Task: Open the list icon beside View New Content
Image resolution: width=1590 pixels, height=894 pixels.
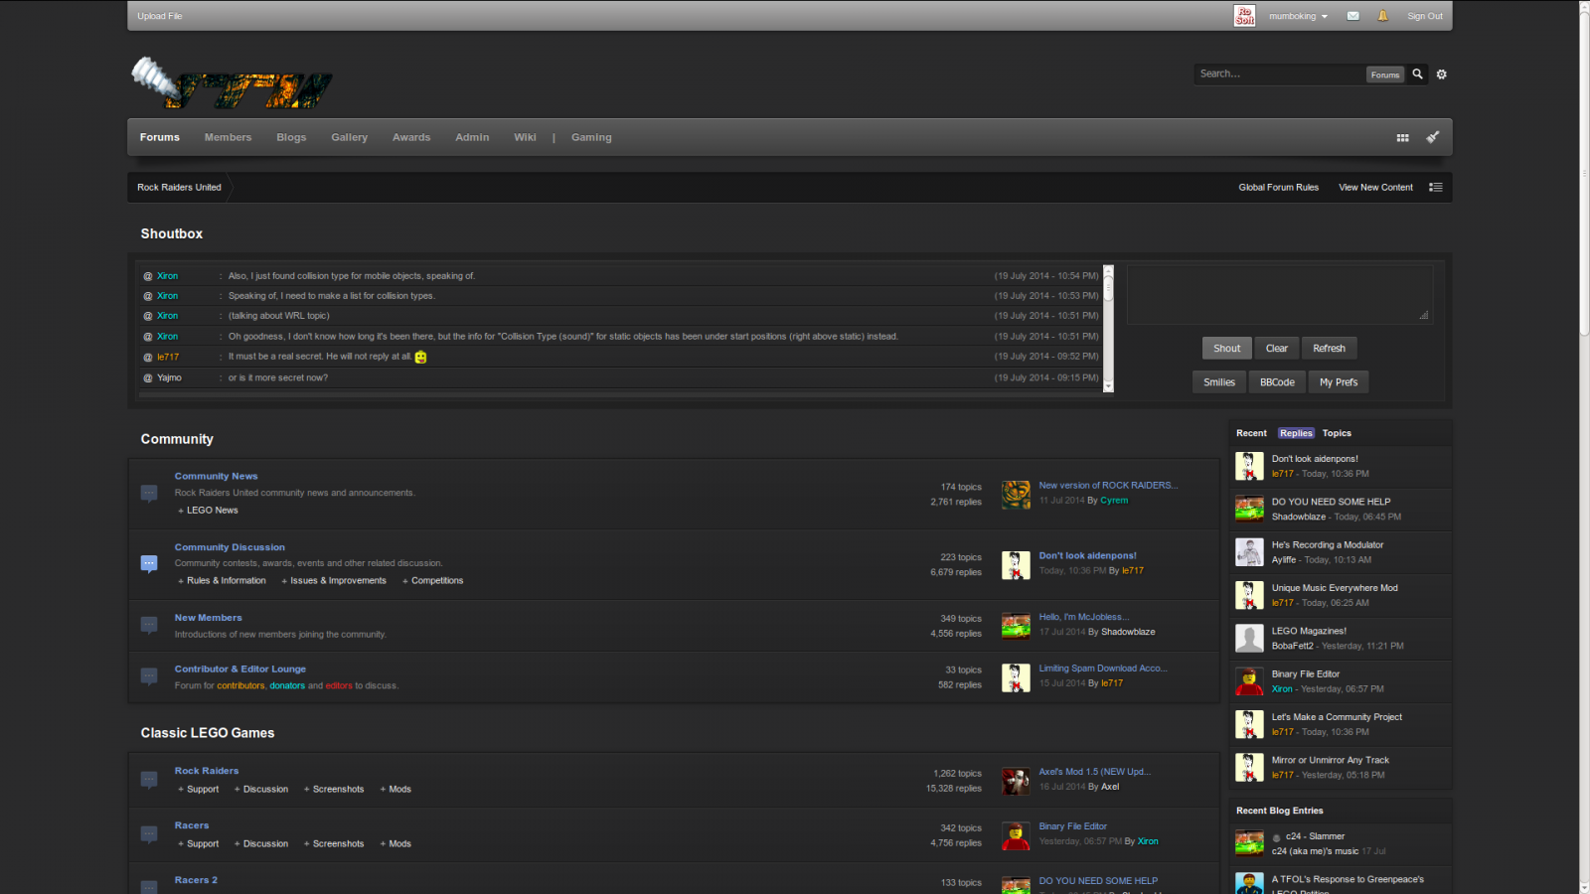Action: coord(1436,187)
